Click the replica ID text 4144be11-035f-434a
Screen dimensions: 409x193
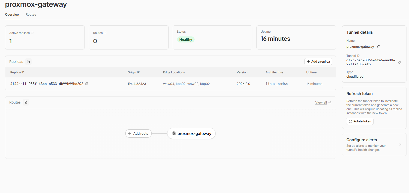pyautogui.click(x=47, y=84)
